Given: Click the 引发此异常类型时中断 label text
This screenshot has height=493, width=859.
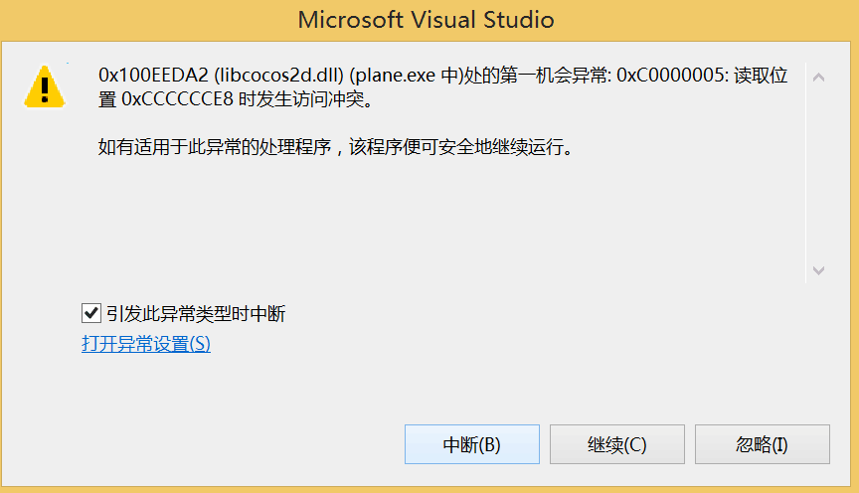Looking at the screenshot, I should point(196,314).
